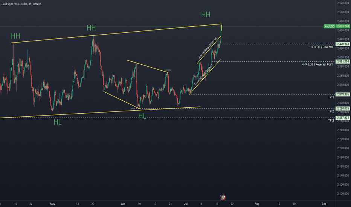This screenshot has height=207, width=351.
Task: Click the '20' date tick on time axis
Action: coord(93,204)
